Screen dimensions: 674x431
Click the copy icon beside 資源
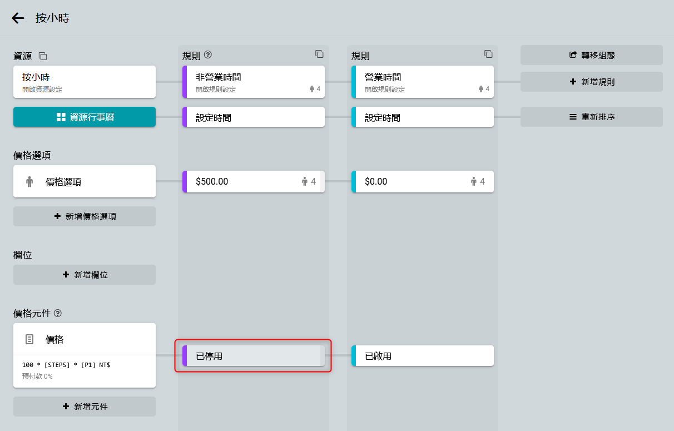point(43,56)
